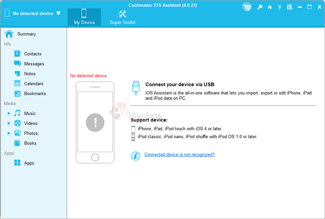Open the home page icon in title bar

(x=269, y=7)
